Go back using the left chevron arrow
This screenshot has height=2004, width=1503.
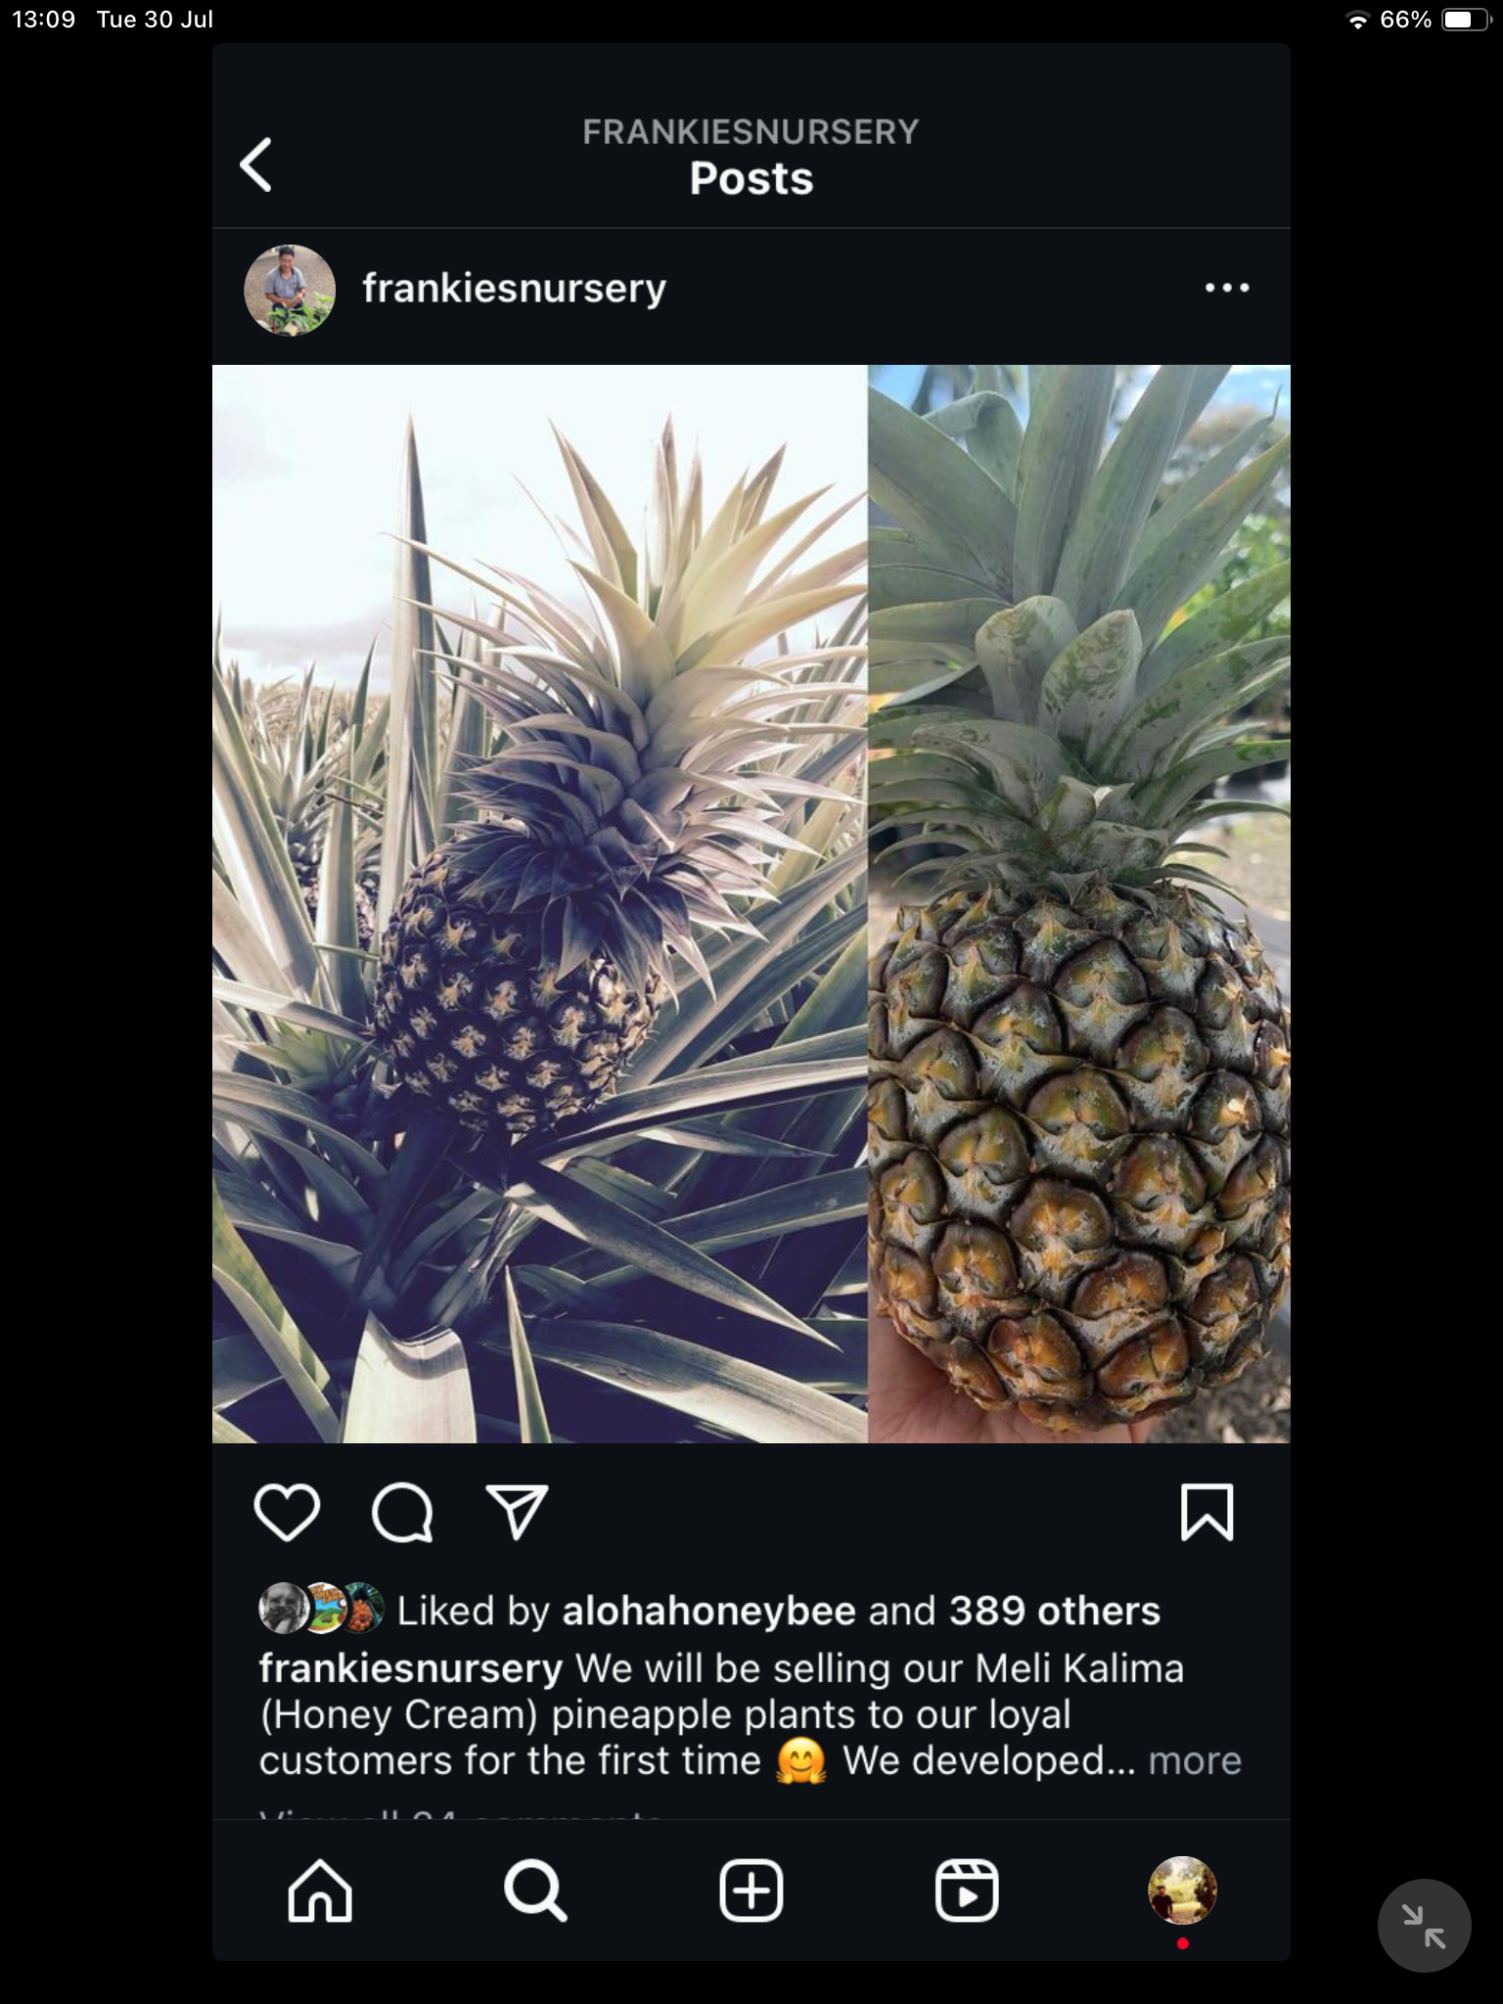(x=256, y=164)
